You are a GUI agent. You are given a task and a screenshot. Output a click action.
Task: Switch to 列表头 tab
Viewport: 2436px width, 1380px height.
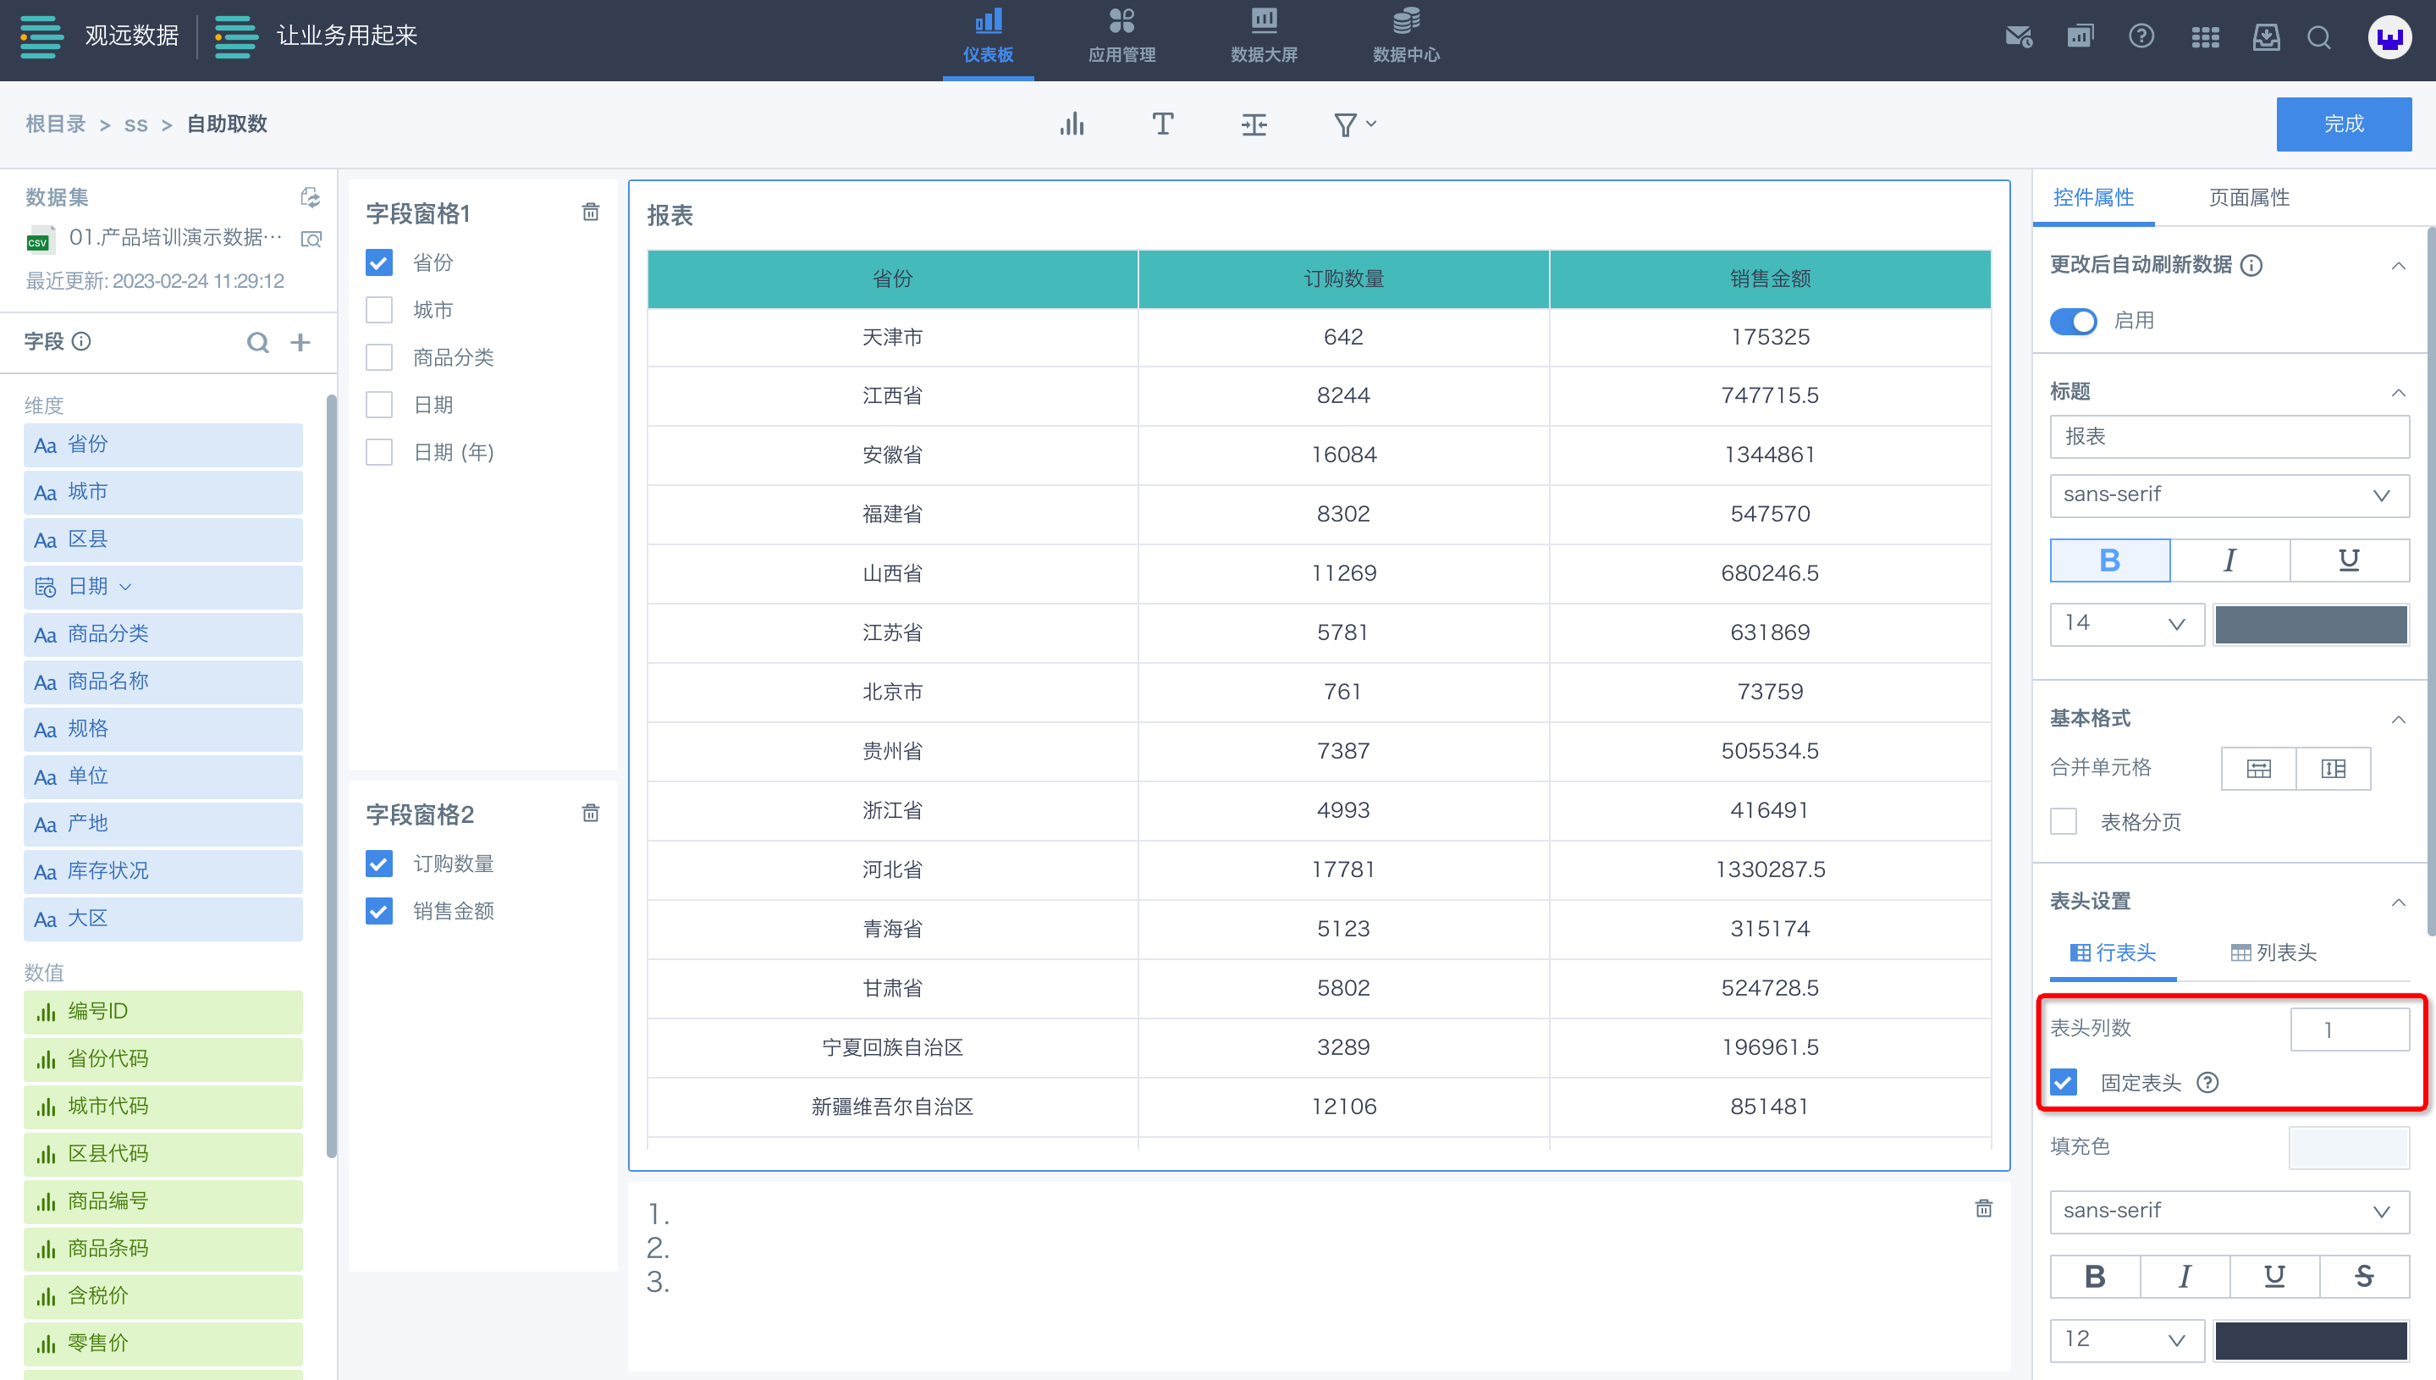[2274, 953]
